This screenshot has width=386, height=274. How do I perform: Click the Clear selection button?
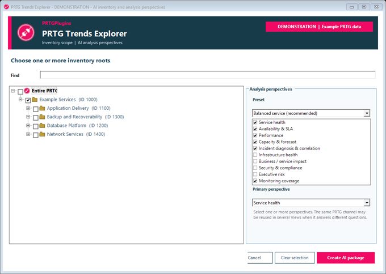[x=295, y=258]
